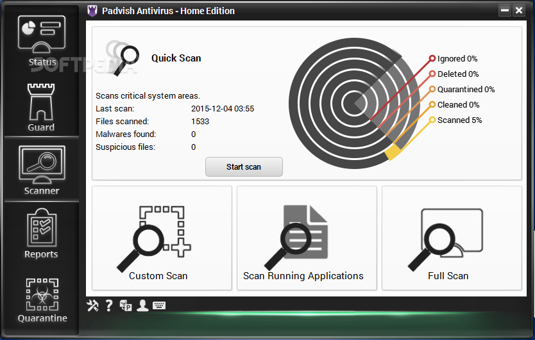Select the Scanner section in the sidebar
535x340 pixels.
point(42,170)
